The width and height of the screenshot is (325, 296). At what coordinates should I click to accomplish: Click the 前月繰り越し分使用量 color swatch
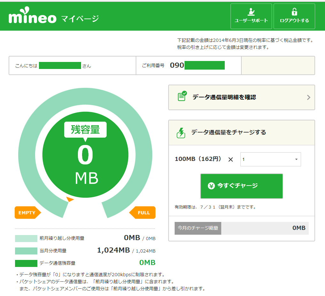click(x=26, y=239)
